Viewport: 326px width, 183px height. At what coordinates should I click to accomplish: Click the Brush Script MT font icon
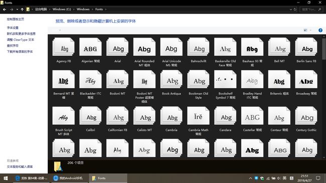(63, 116)
